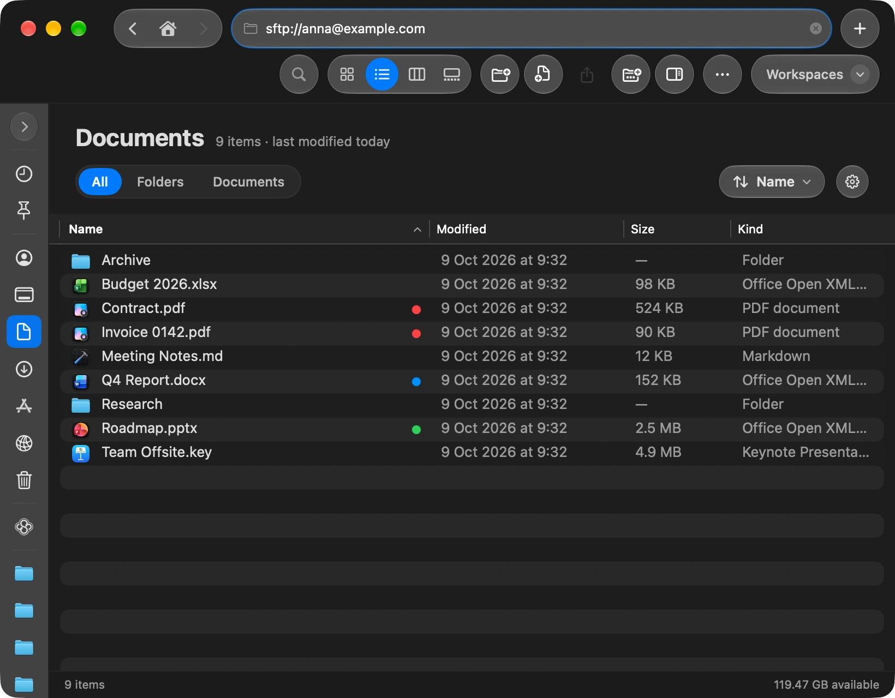
Task: Clear the sftp address field
Action: pos(815,28)
